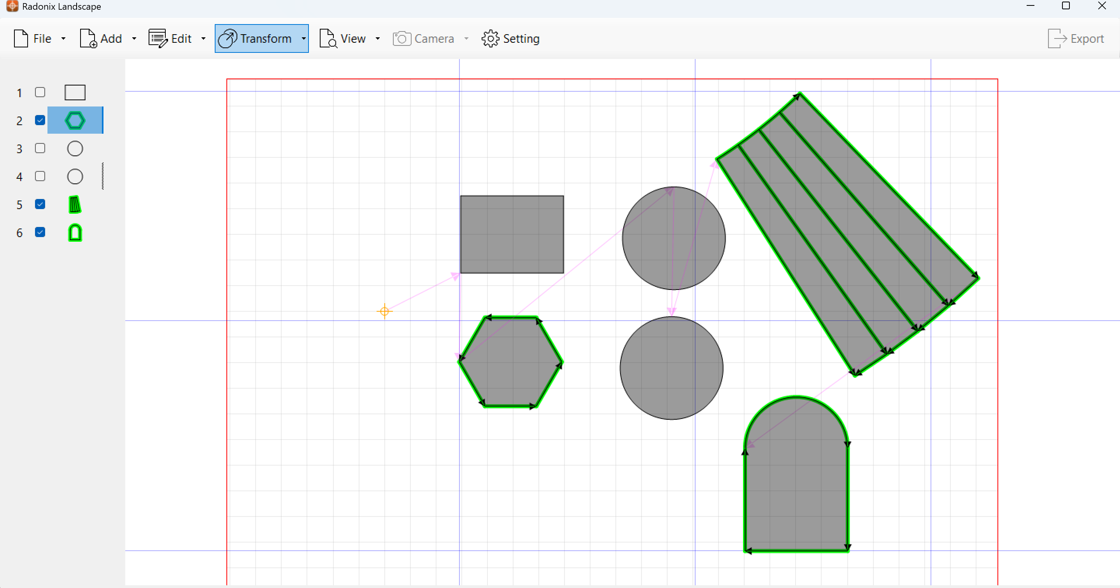Click the circle shape icon in row 4
Viewport: 1120px width, 588px height.
(75, 176)
